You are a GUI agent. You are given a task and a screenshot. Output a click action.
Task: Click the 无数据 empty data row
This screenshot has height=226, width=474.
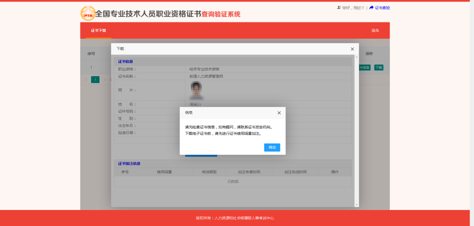coord(233,181)
